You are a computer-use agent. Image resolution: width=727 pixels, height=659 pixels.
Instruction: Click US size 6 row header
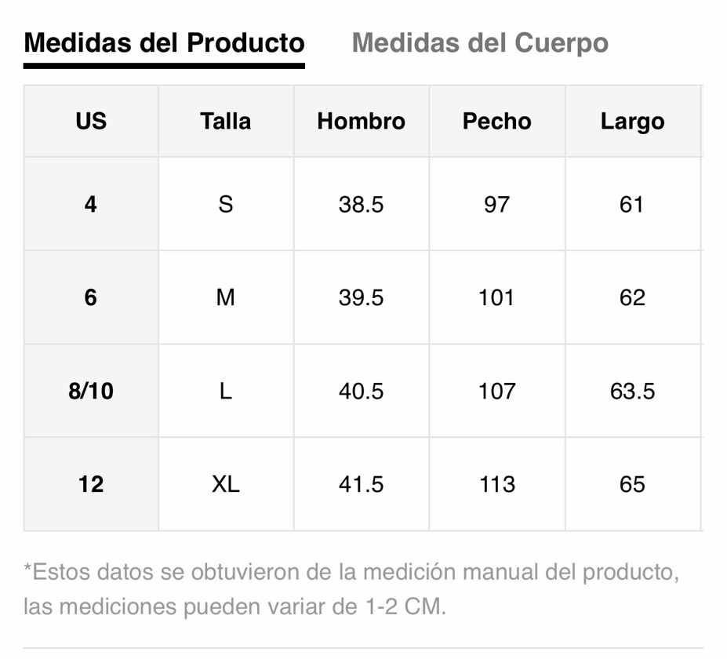click(91, 297)
